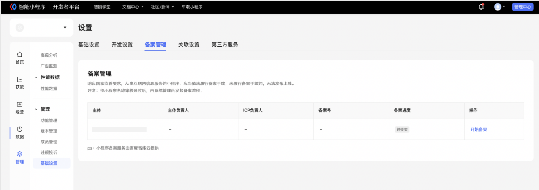
Task: Click the 设置 page title
Action: [85, 28]
